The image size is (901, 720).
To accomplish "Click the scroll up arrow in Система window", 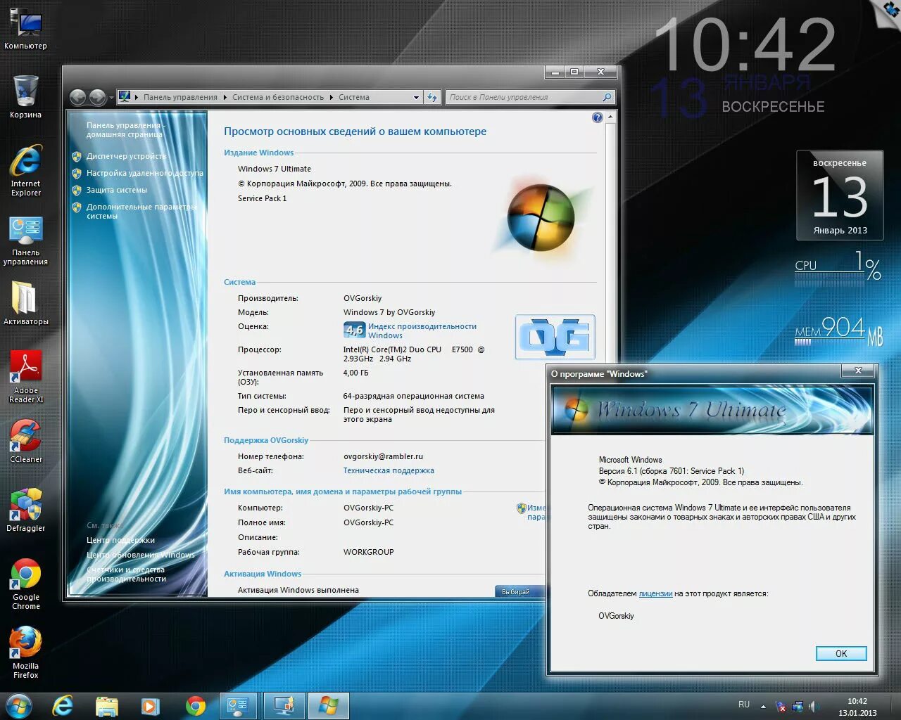I will click(x=610, y=117).
